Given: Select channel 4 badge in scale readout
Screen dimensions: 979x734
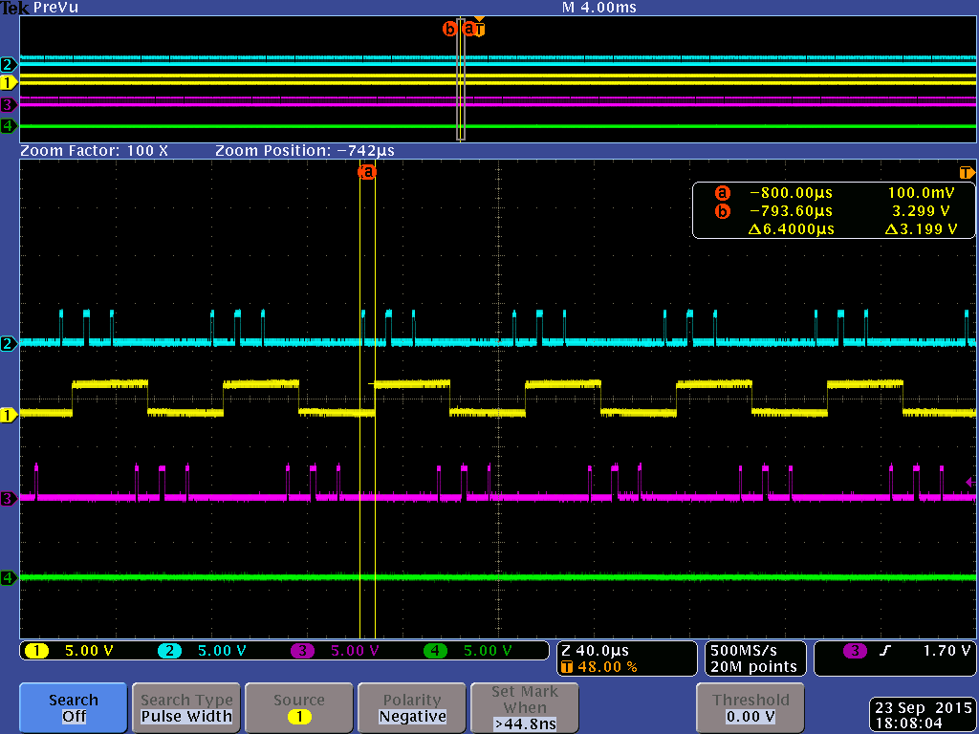Looking at the screenshot, I should coord(435,651).
